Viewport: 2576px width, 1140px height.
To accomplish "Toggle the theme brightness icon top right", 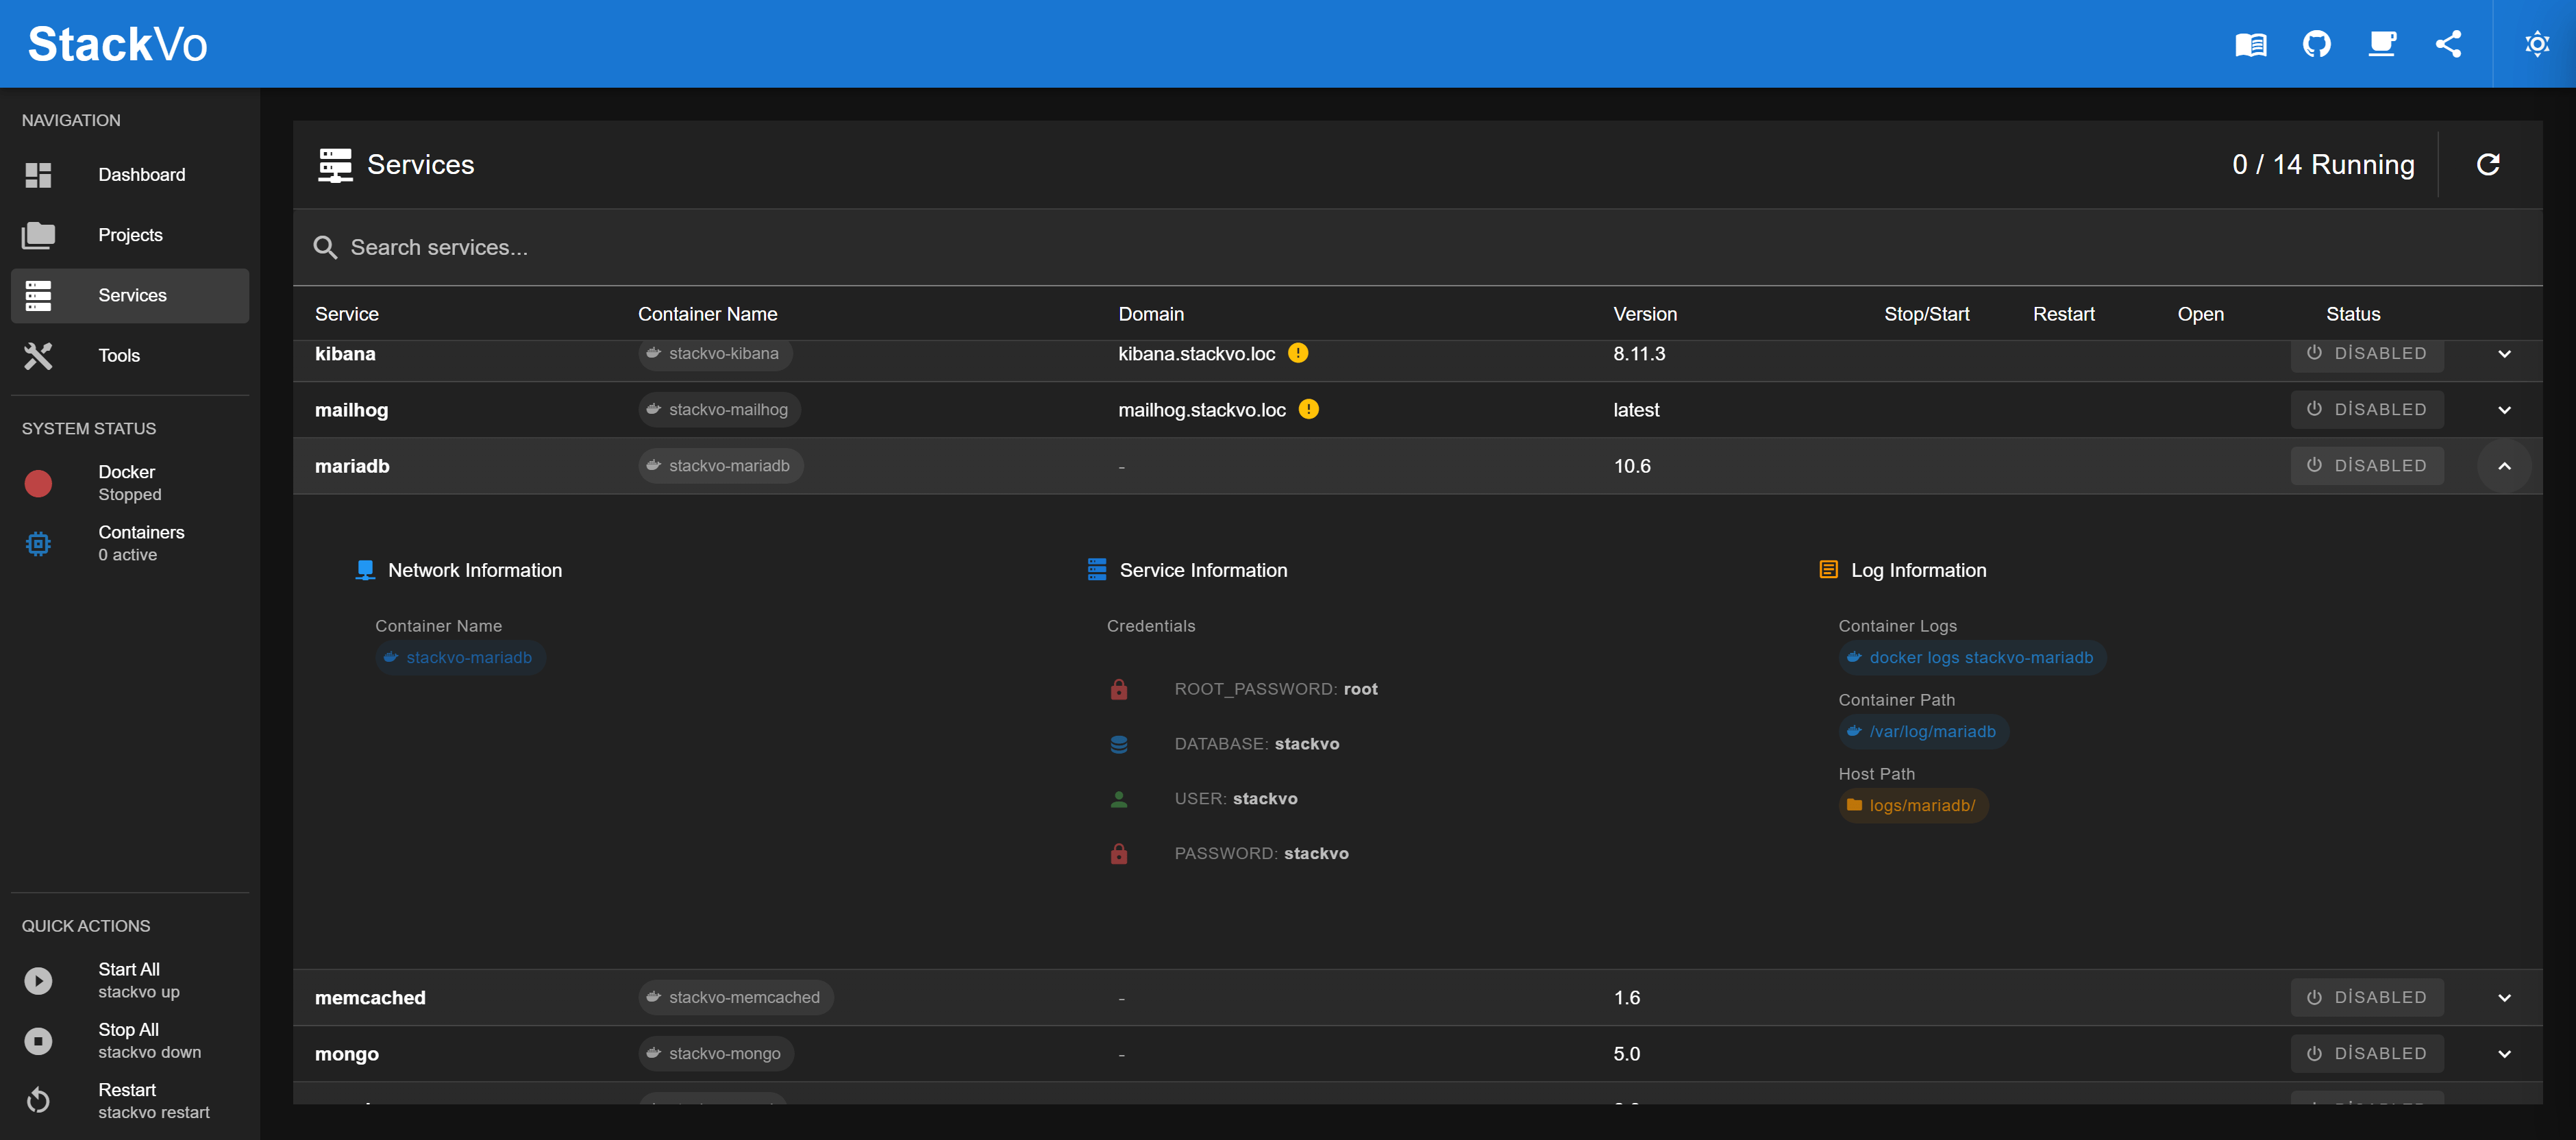I will [2537, 43].
